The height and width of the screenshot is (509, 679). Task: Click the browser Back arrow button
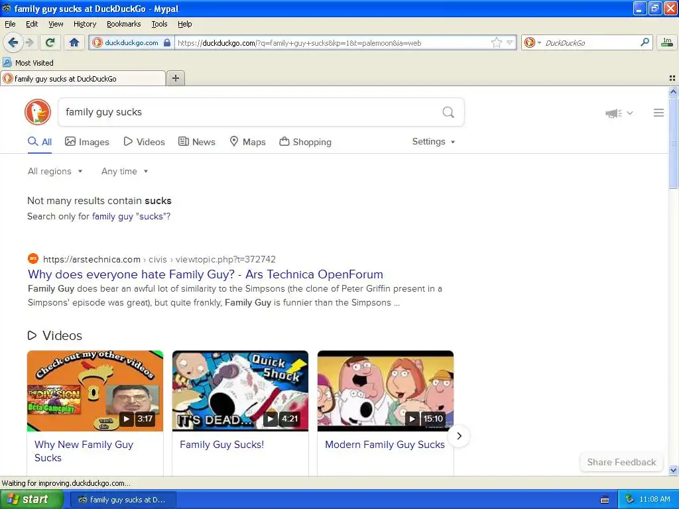(13, 42)
